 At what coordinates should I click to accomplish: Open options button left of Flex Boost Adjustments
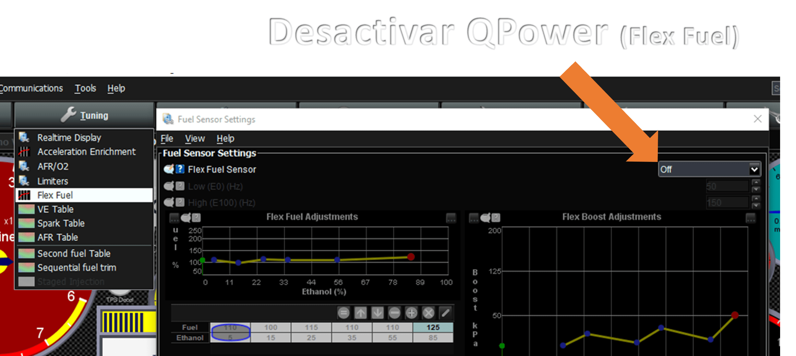474,218
